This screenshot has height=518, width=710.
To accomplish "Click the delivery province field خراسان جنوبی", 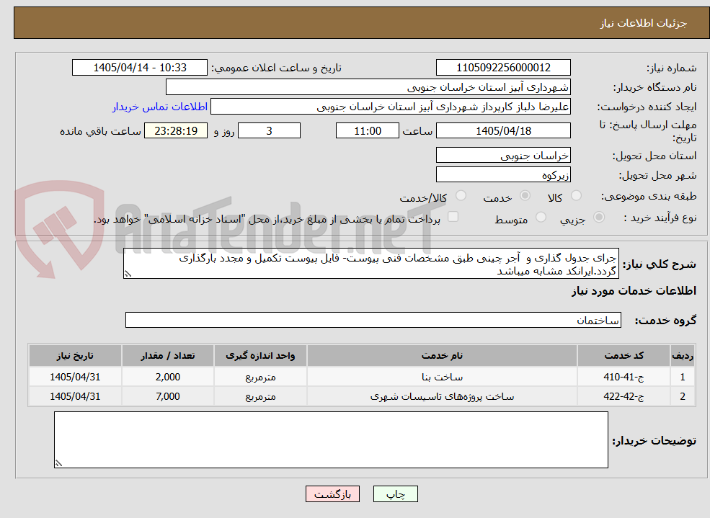I will (503, 155).
